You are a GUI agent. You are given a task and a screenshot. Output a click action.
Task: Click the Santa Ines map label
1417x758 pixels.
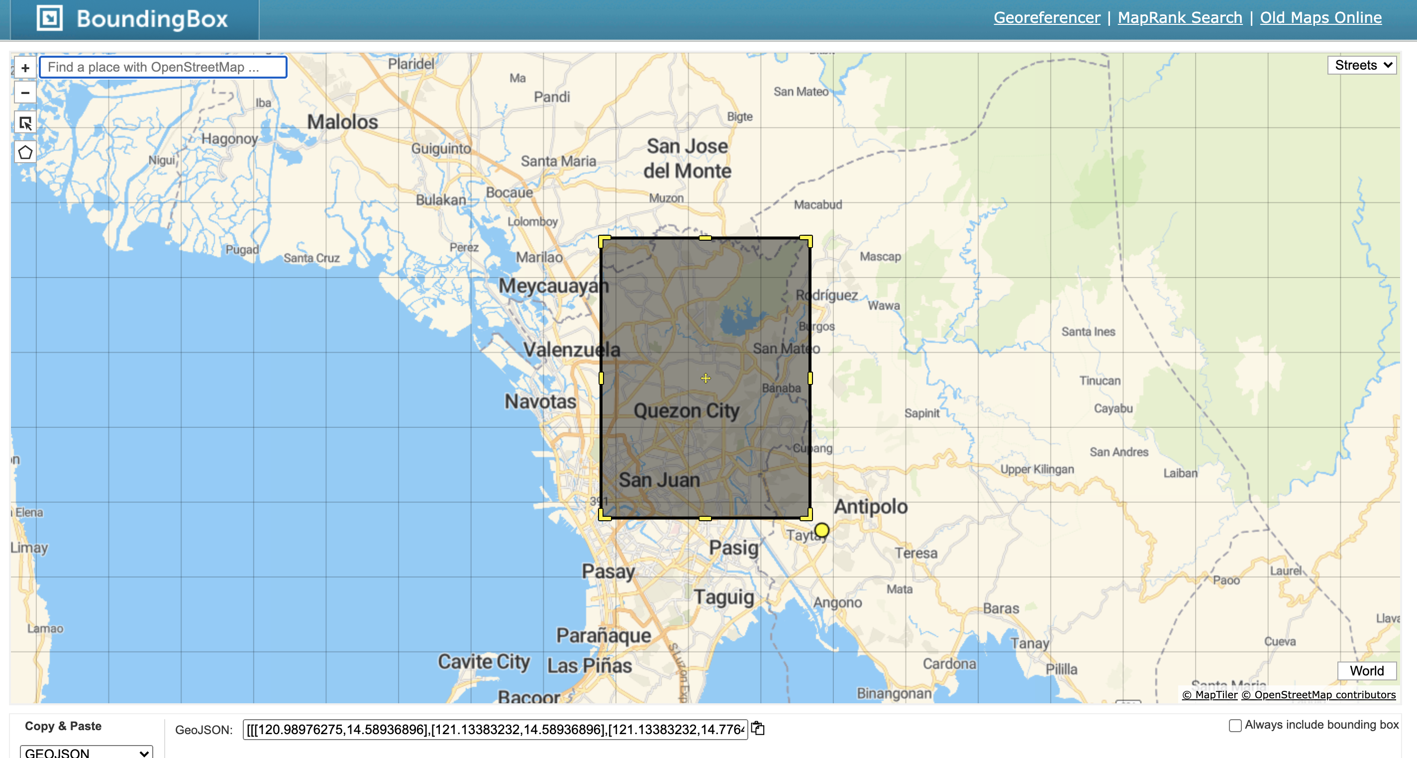(1088, 332)
